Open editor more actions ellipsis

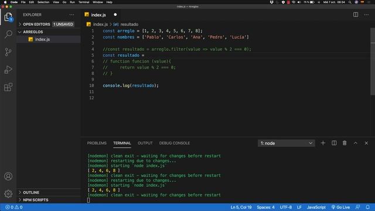click(366, 15)
